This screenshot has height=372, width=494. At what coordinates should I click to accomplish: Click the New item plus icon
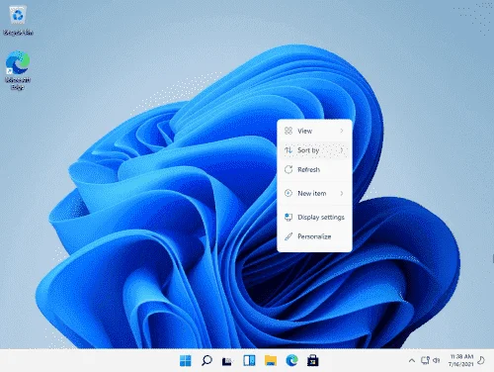click(x=288, y=193)
